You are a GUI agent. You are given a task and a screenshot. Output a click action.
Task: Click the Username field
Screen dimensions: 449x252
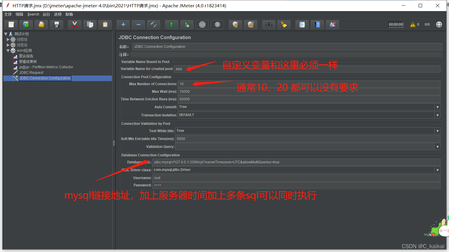[x=296, y=178]
